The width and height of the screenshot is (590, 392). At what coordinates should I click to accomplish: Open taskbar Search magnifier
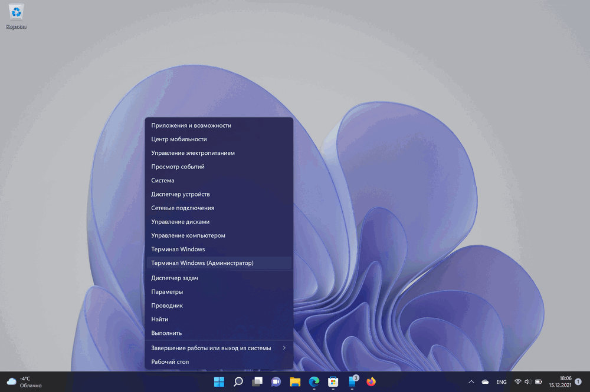coord(238,381)
